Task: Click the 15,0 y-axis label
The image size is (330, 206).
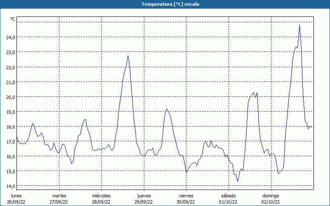Action: pyautogui.click(x=11, y=171)
